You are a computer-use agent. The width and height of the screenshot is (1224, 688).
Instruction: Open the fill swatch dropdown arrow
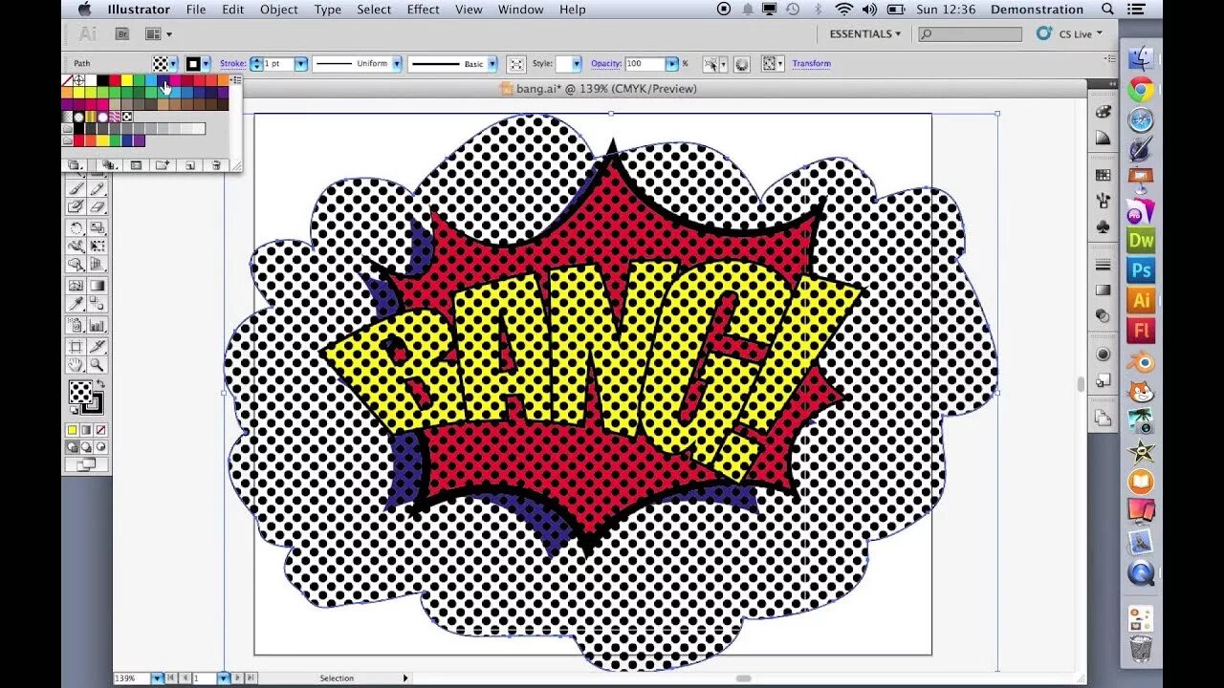173,63
